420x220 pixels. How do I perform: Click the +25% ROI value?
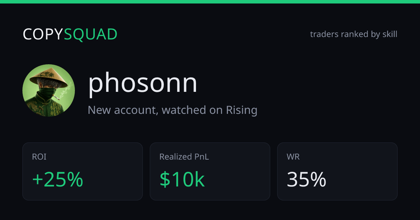point(57,179)
